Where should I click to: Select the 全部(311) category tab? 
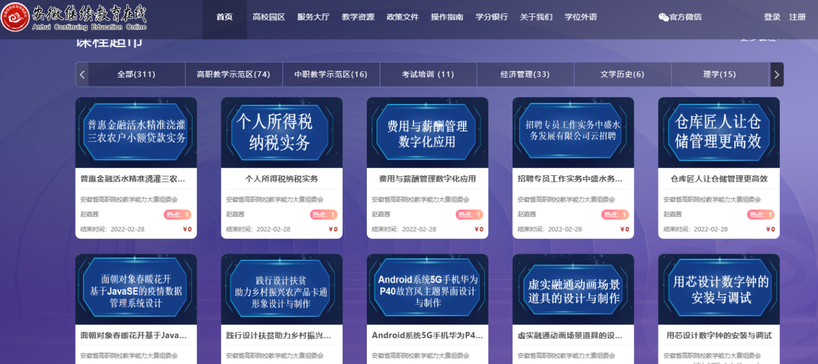pos(136,74)
